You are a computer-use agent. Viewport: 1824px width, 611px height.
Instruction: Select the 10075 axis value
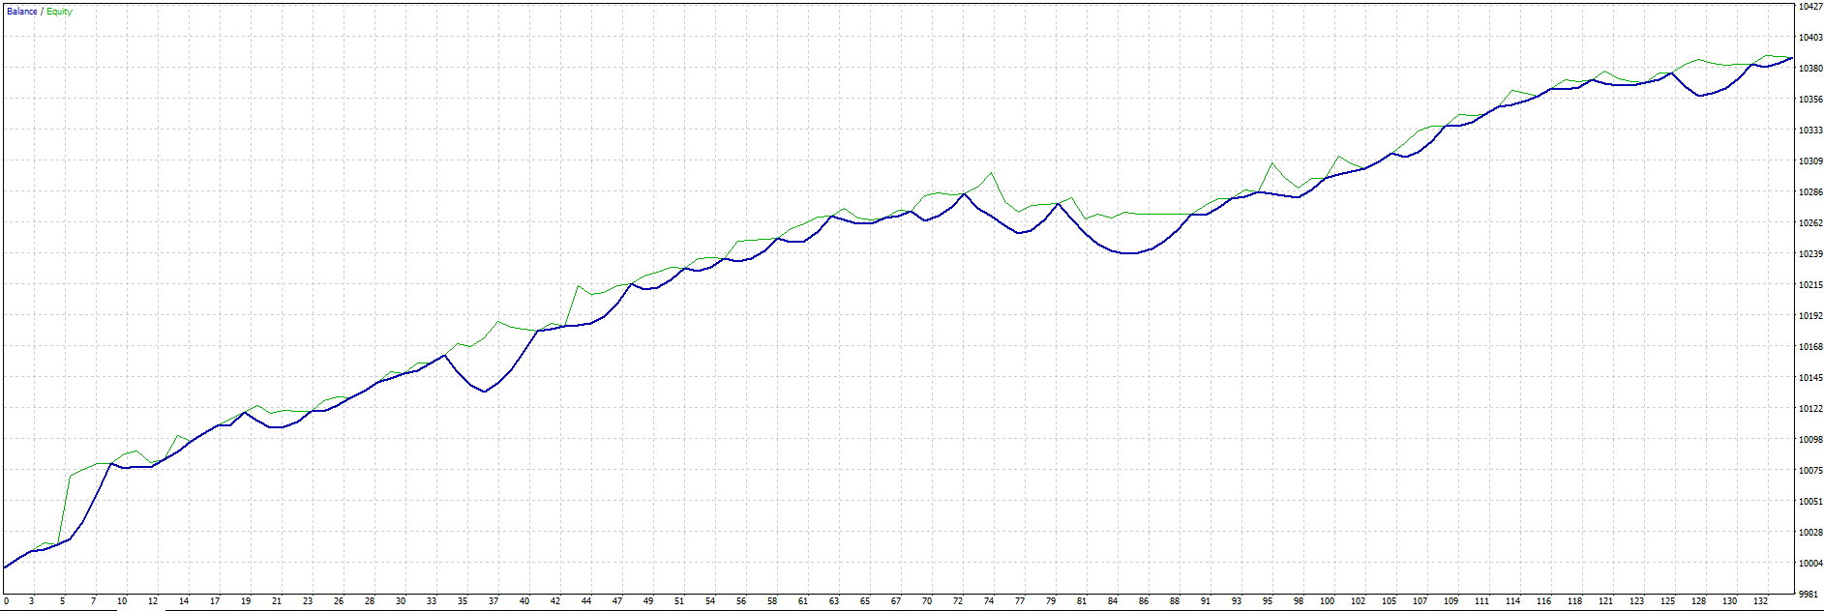(1809, 470)
